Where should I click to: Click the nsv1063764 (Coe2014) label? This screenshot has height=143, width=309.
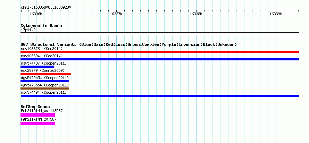click(42, 49)
